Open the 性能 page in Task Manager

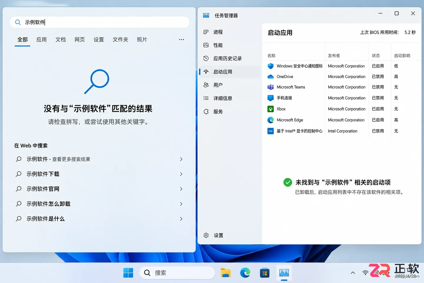click(x=218, y=45)
